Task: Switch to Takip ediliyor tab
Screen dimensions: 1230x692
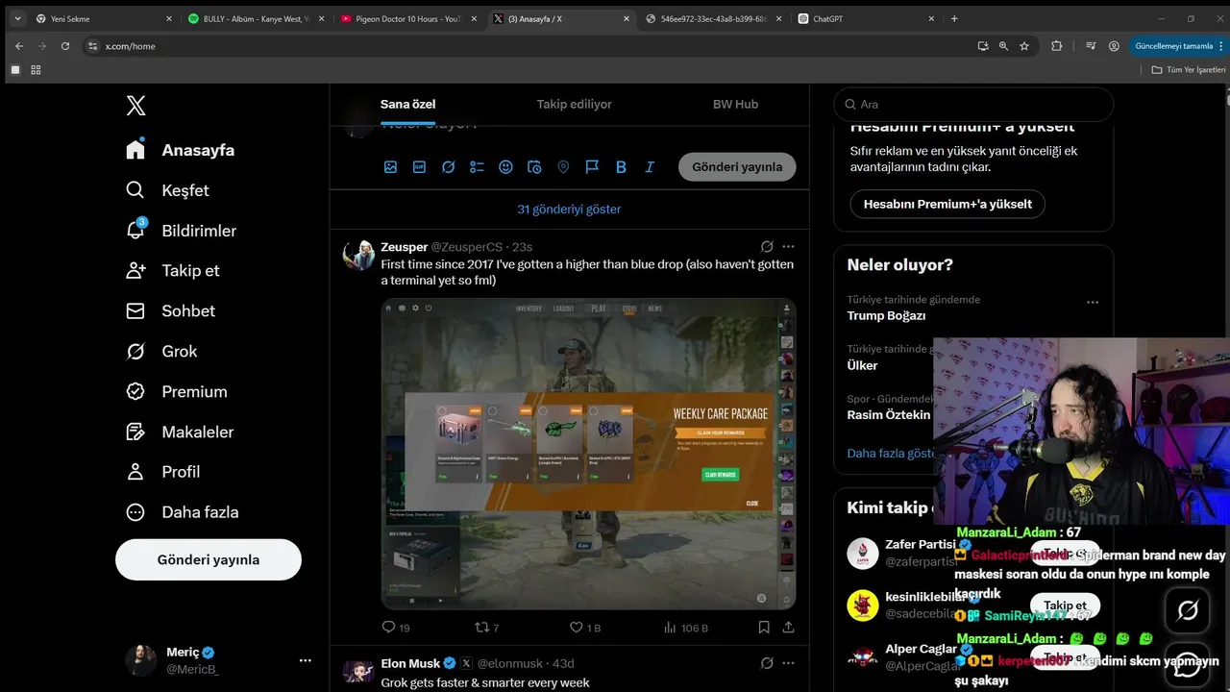Action: [575, 104]
